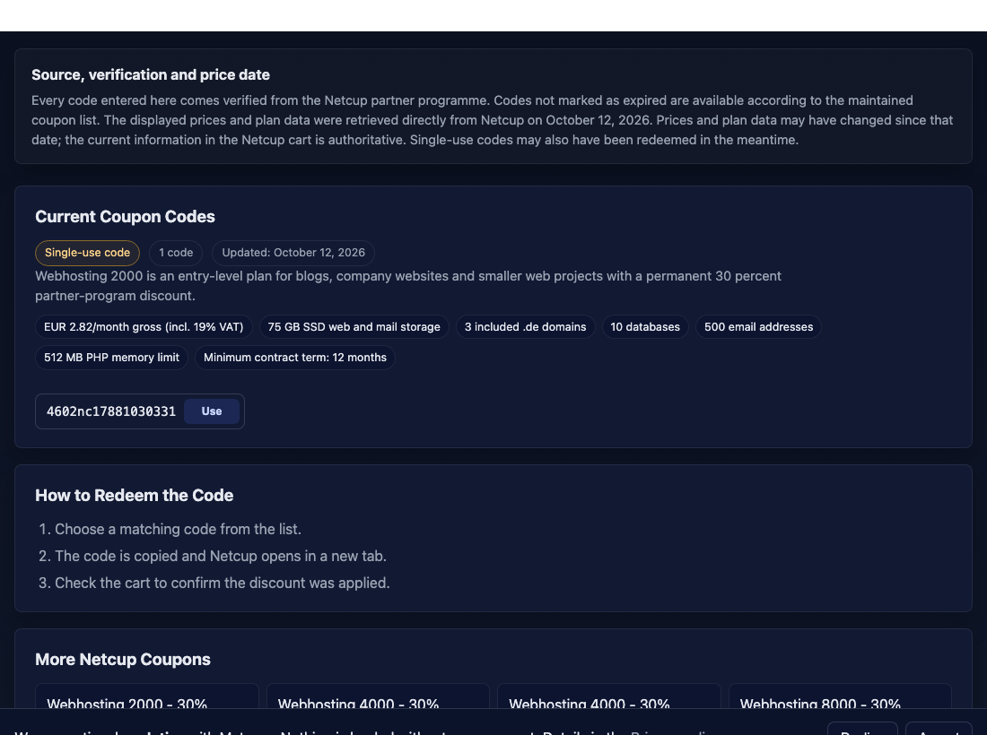Click the Minimum contract term: 12 months chip
987x735 pixels.
pos(295,358)
